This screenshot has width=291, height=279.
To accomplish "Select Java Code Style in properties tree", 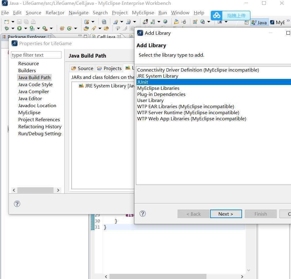I will [35, 85].
